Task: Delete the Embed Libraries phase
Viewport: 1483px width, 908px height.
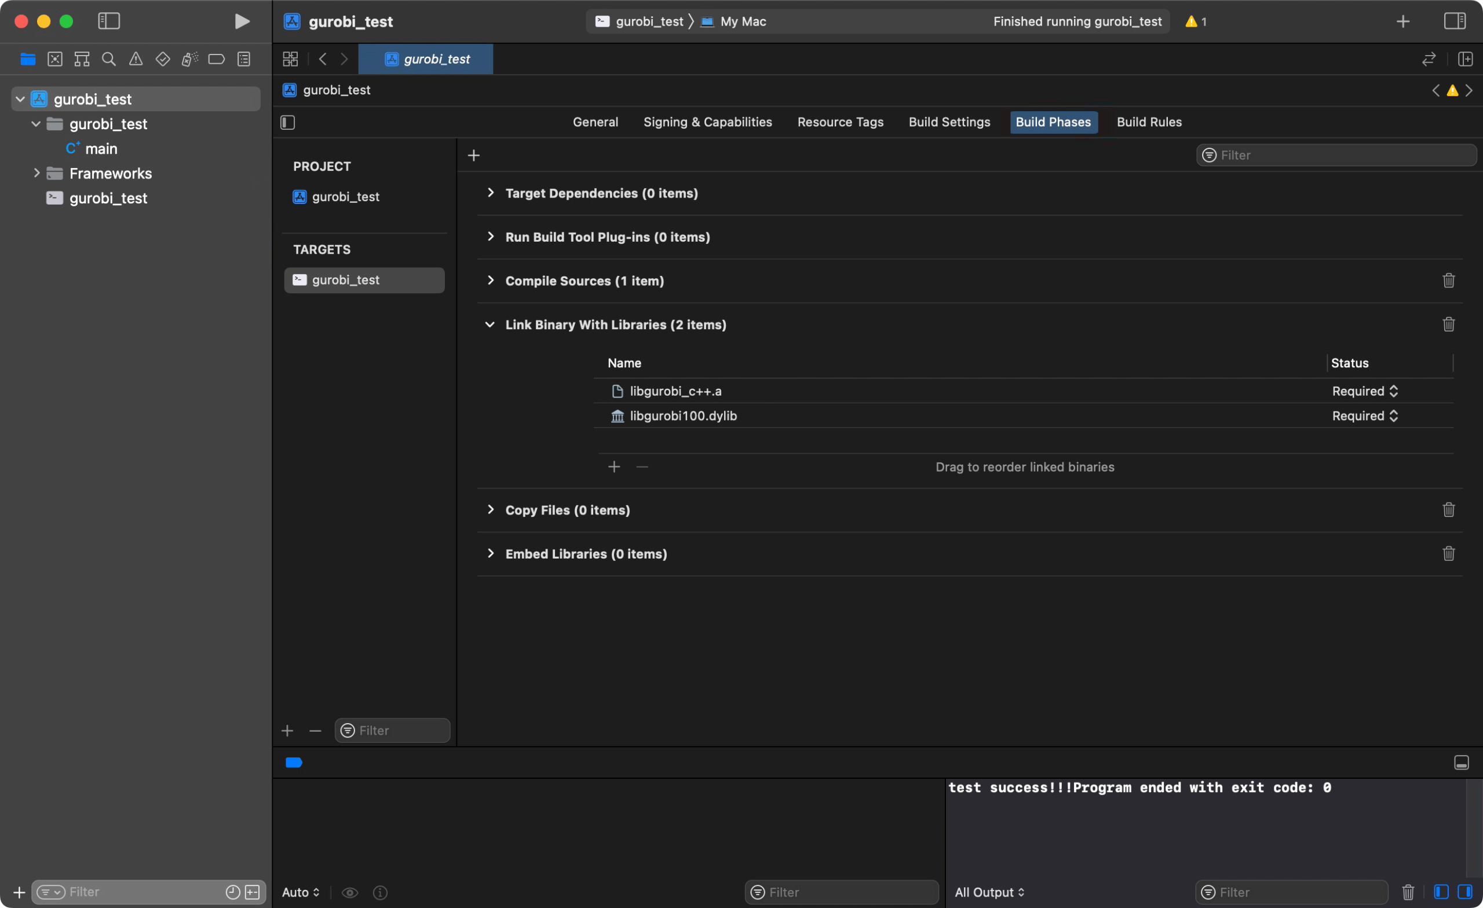Action: pos(1449,554)
